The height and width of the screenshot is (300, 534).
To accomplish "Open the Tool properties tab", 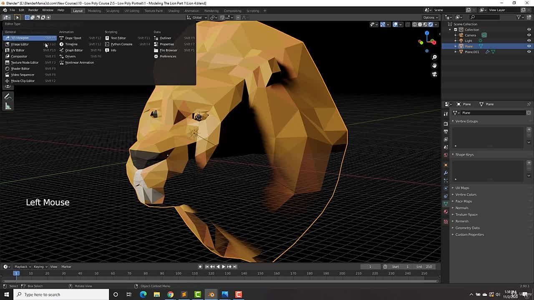I will [x=446, y=114].
